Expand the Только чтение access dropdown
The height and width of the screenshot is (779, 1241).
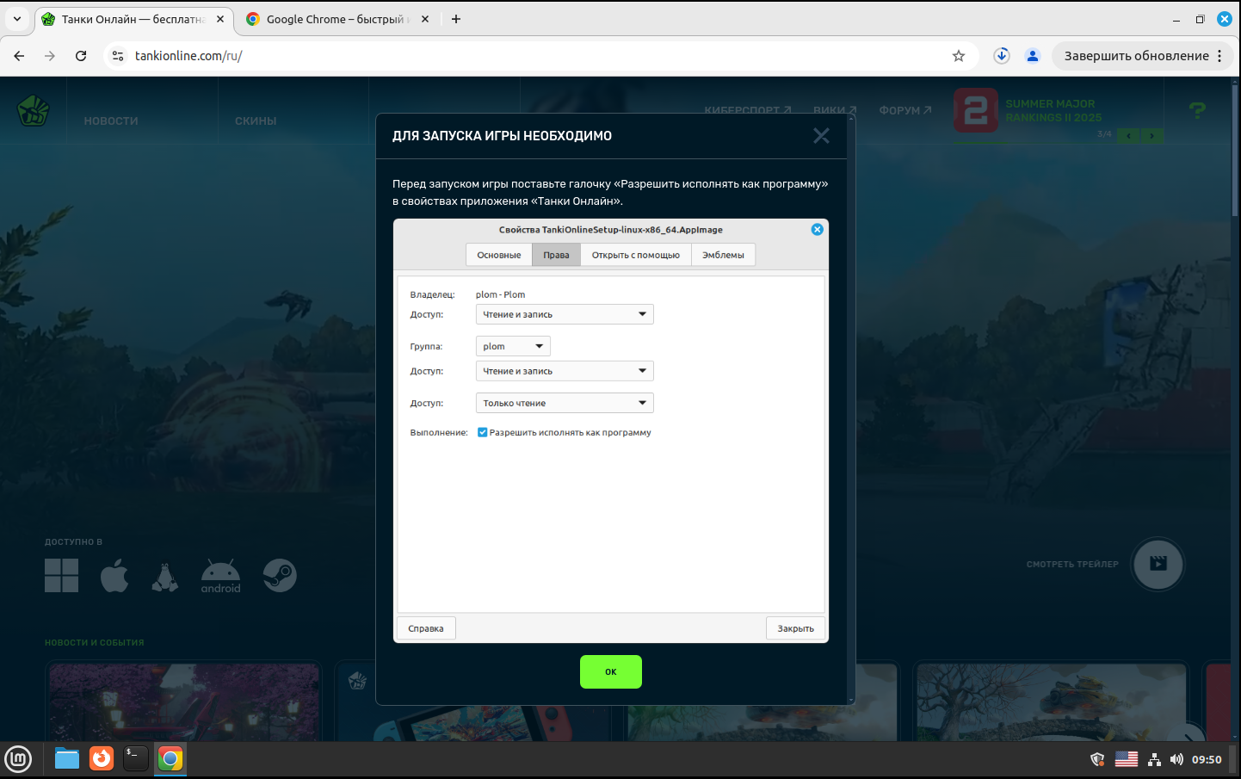point(565,403)
